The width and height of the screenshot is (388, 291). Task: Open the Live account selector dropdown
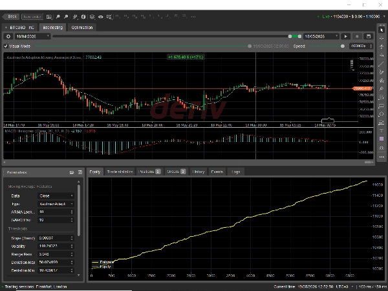(x=384, y=16)
